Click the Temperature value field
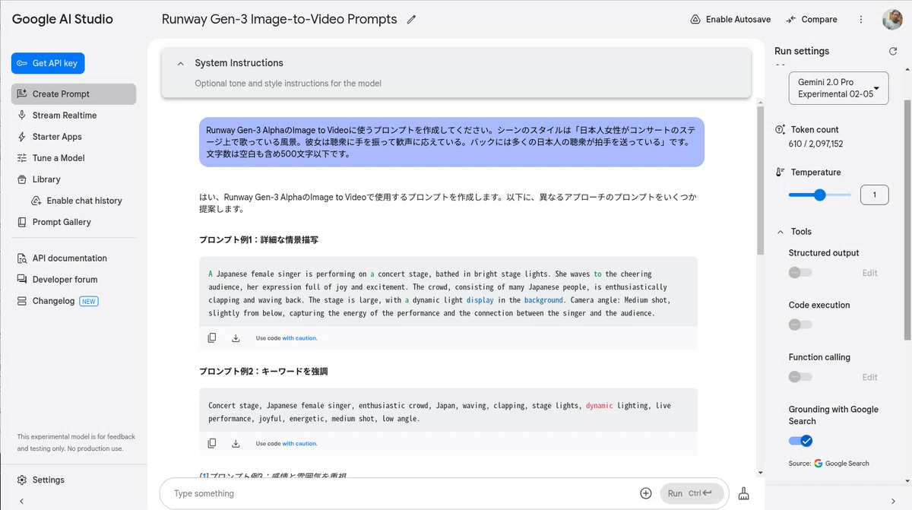 (875, 195)
